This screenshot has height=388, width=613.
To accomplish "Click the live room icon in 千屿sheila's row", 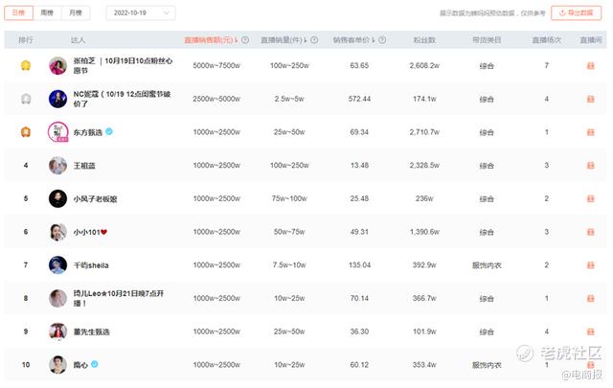I will coord(590,265).
